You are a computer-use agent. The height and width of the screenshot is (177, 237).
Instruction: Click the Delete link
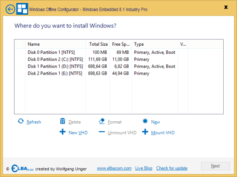coord(74,122)
